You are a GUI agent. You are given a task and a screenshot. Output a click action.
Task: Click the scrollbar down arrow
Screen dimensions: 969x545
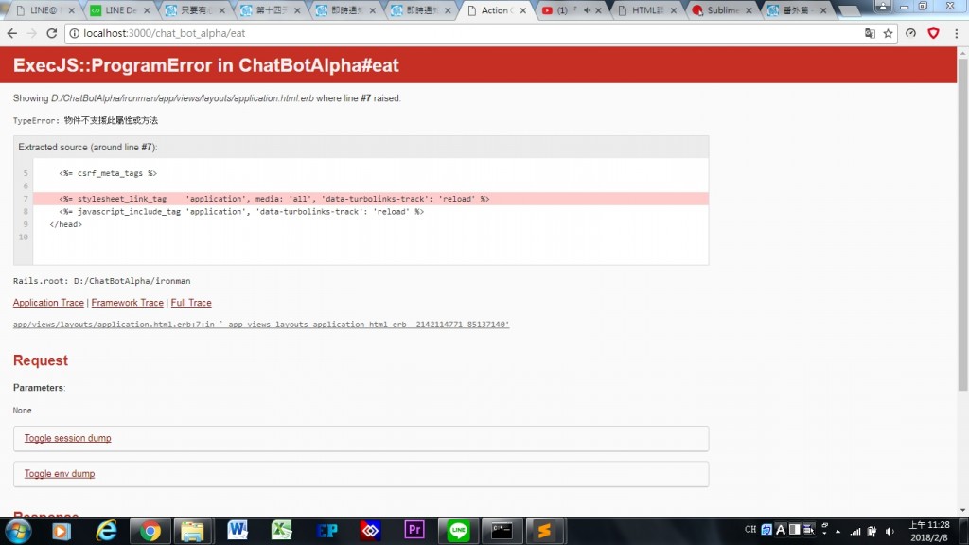click(962, 510)
